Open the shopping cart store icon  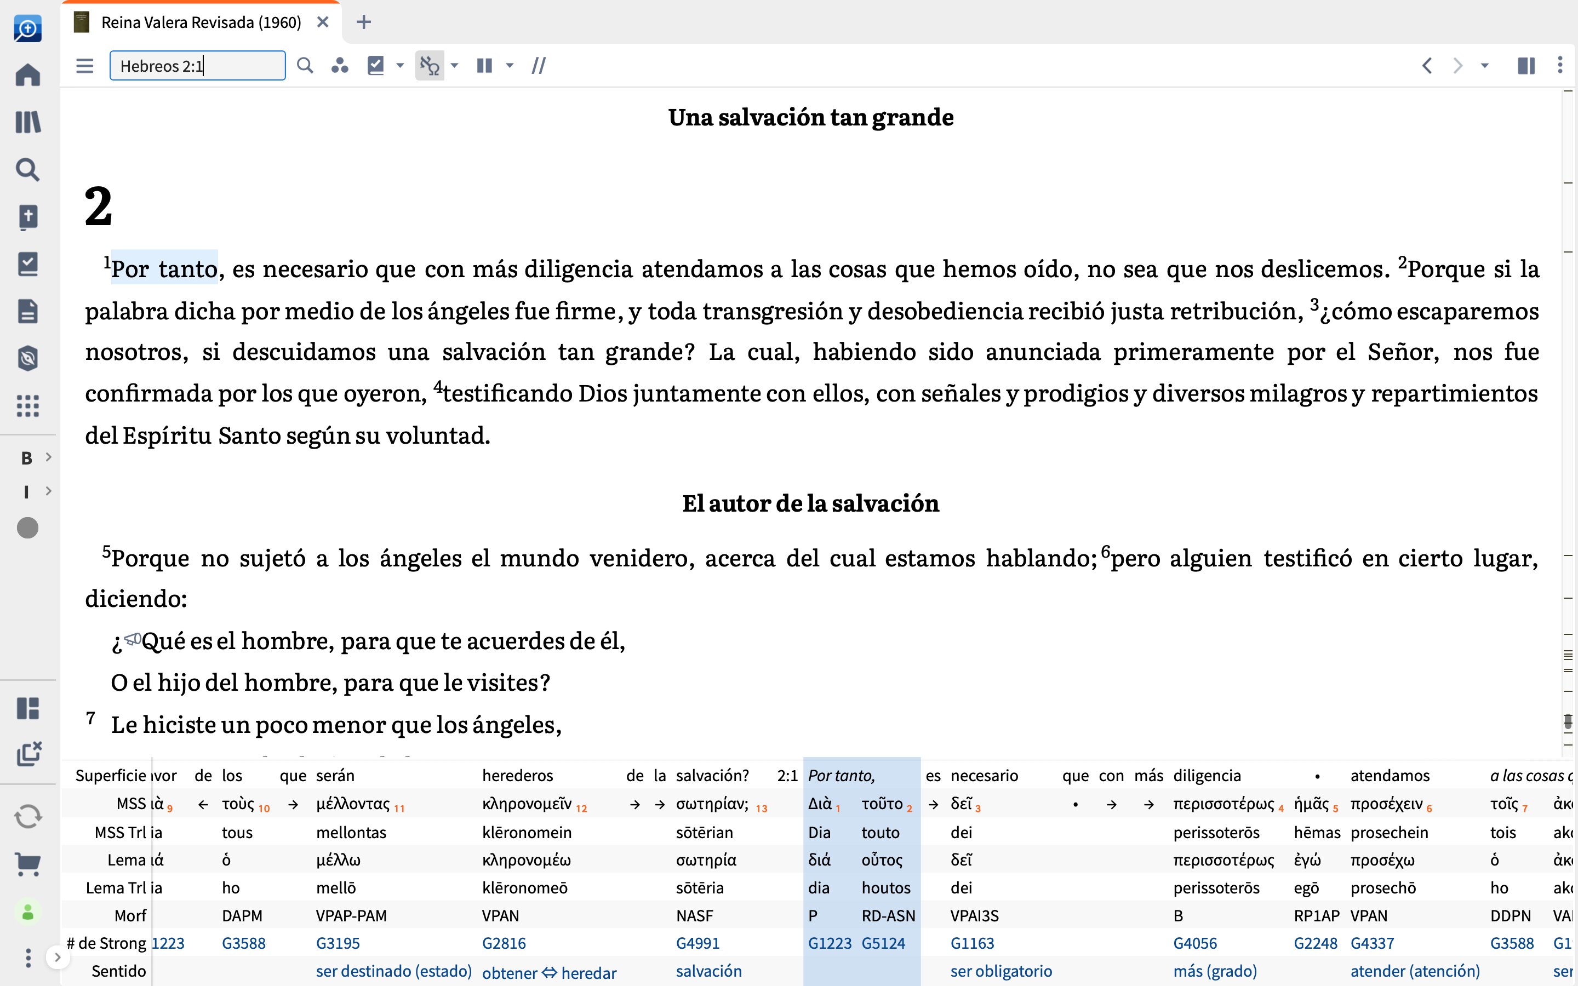pos(27,865)
